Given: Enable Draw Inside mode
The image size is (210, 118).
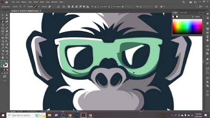Looking at the screenshot, I should pos(7,73).
